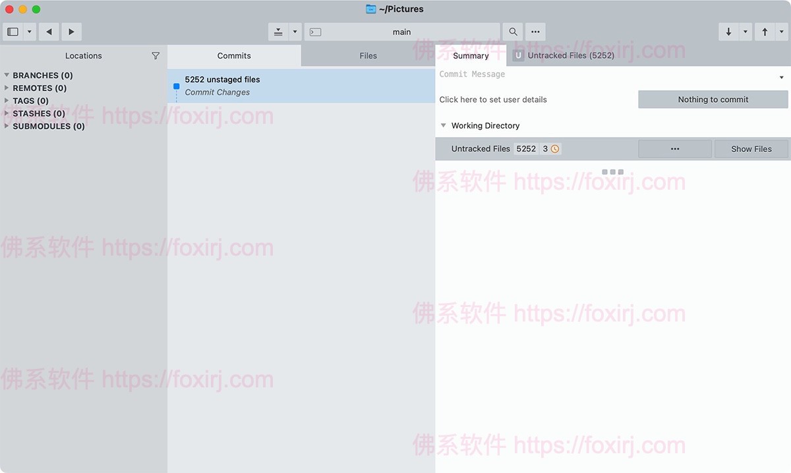
Task: Click the set user details link
Action: [x=493, y=99]
